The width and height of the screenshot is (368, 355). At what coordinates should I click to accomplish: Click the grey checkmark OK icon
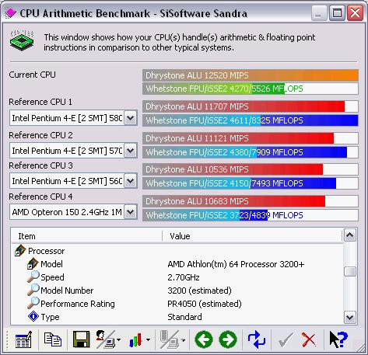click(286, 339)
